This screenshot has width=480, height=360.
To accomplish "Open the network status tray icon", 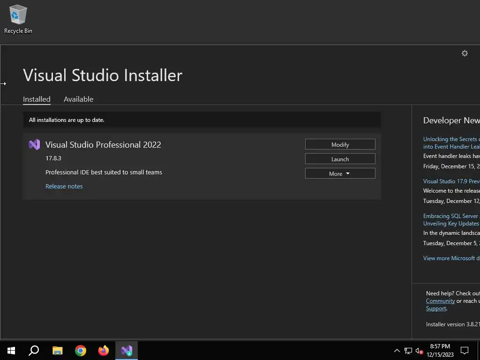I will point(408,351).
